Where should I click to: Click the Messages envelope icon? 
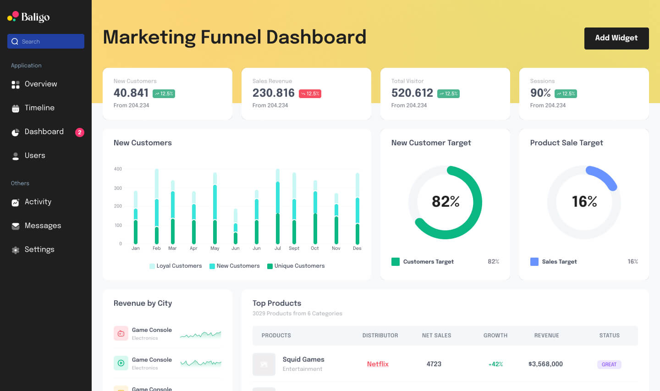(x=16, y=226)
